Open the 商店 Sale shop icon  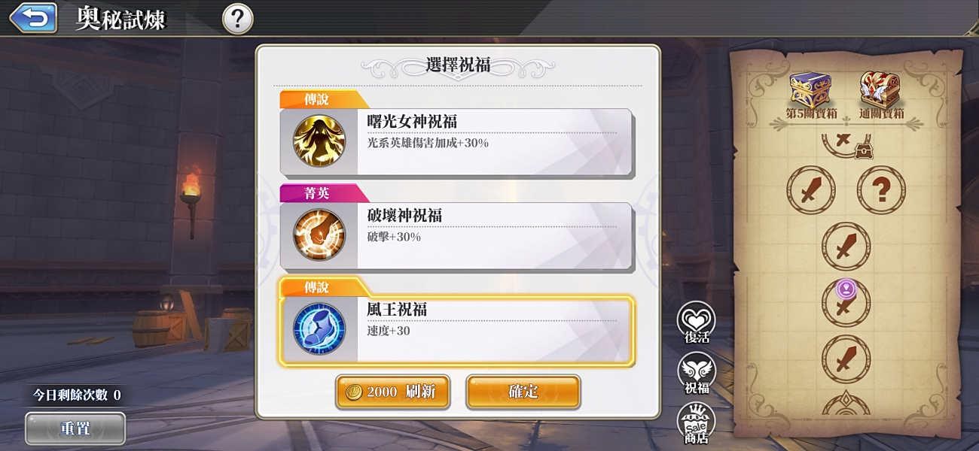(697, 422)
